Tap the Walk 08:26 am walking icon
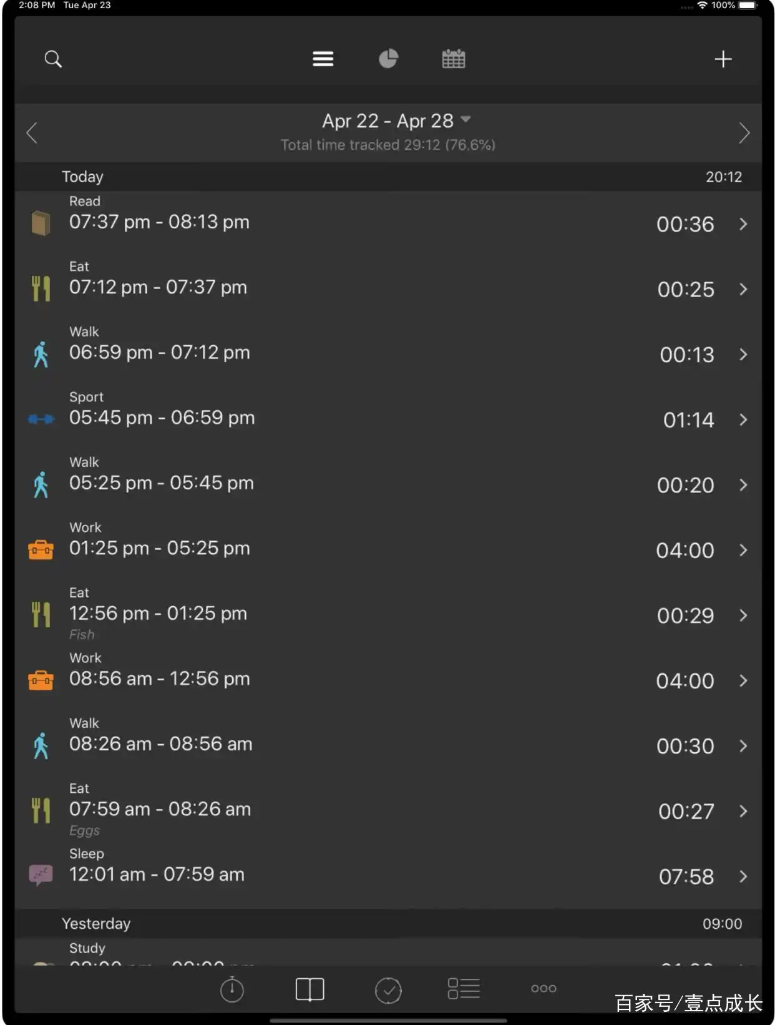775x1025 pixels. pos(41,745)
